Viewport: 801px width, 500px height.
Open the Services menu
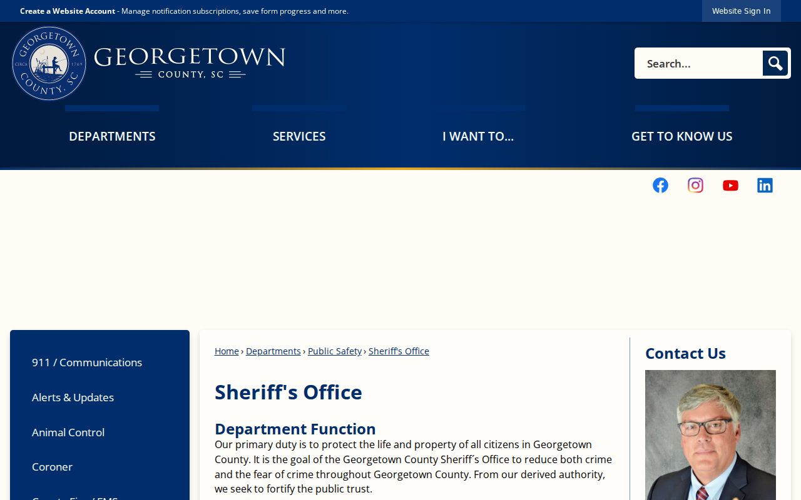tap(299, 136)
